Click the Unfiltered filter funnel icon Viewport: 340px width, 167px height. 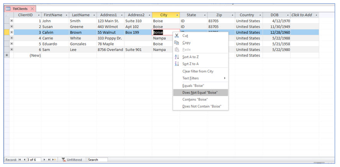point(64,160)
